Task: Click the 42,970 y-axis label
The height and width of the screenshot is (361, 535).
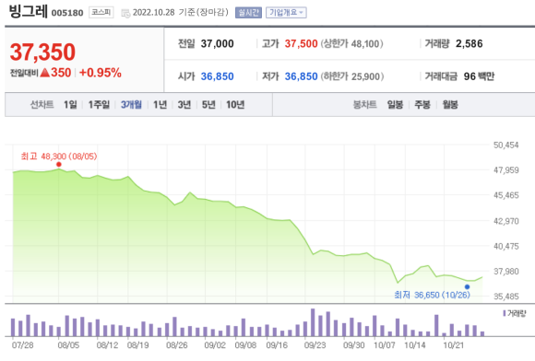Action: tap(506, 221)
